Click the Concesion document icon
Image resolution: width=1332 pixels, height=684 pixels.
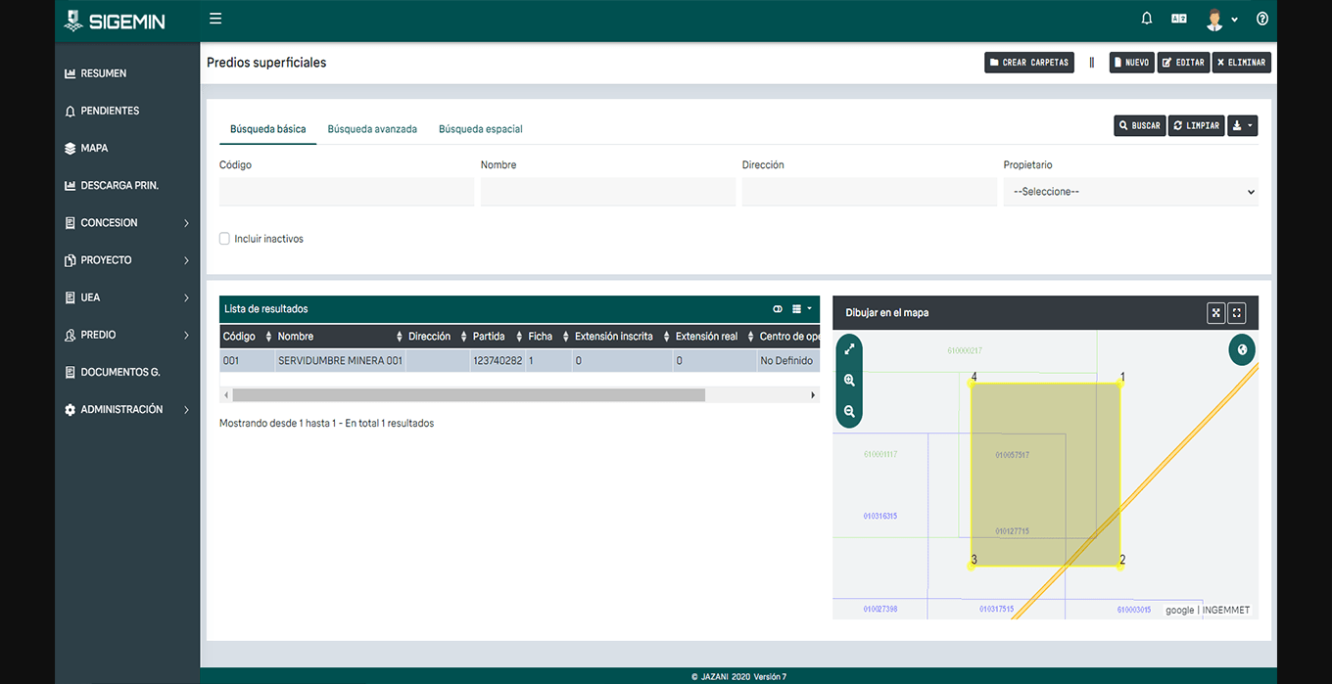[x=70, y=223]
